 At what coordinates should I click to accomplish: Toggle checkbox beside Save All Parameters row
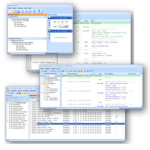tap(30, 115)
